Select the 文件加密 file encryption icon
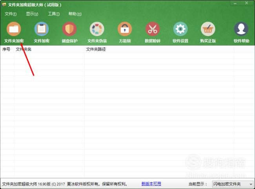 [x=42, y=29]
